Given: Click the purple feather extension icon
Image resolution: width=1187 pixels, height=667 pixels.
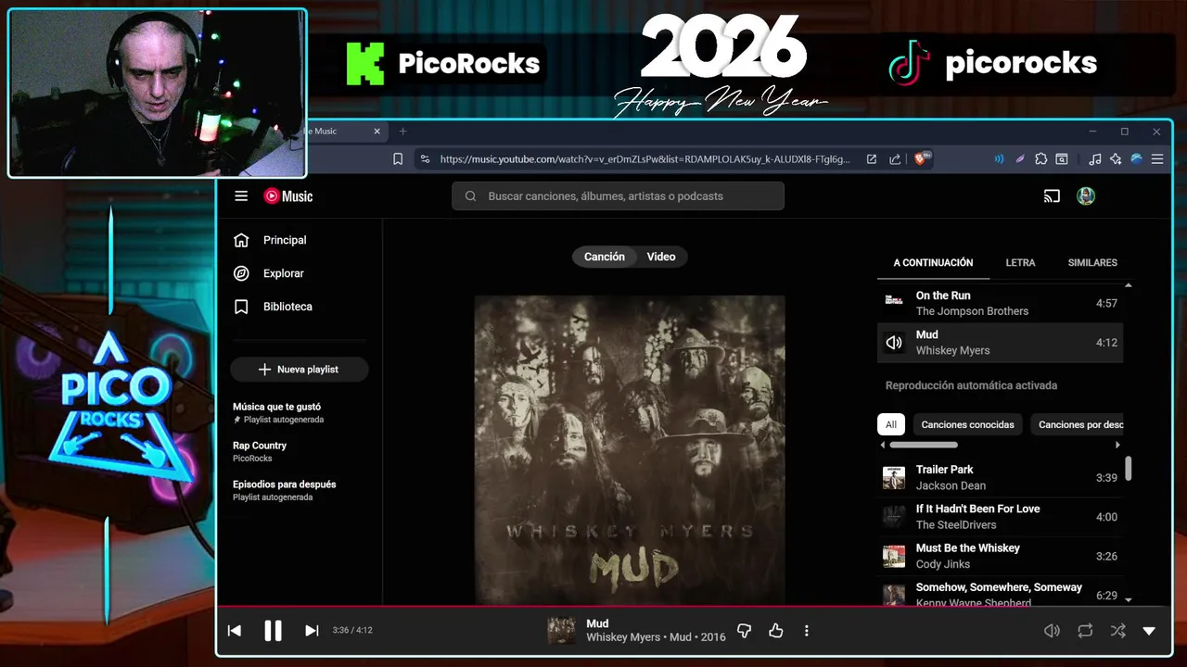Looking at the screenshot, I should pyautogui.click(x=1020, y=159).
